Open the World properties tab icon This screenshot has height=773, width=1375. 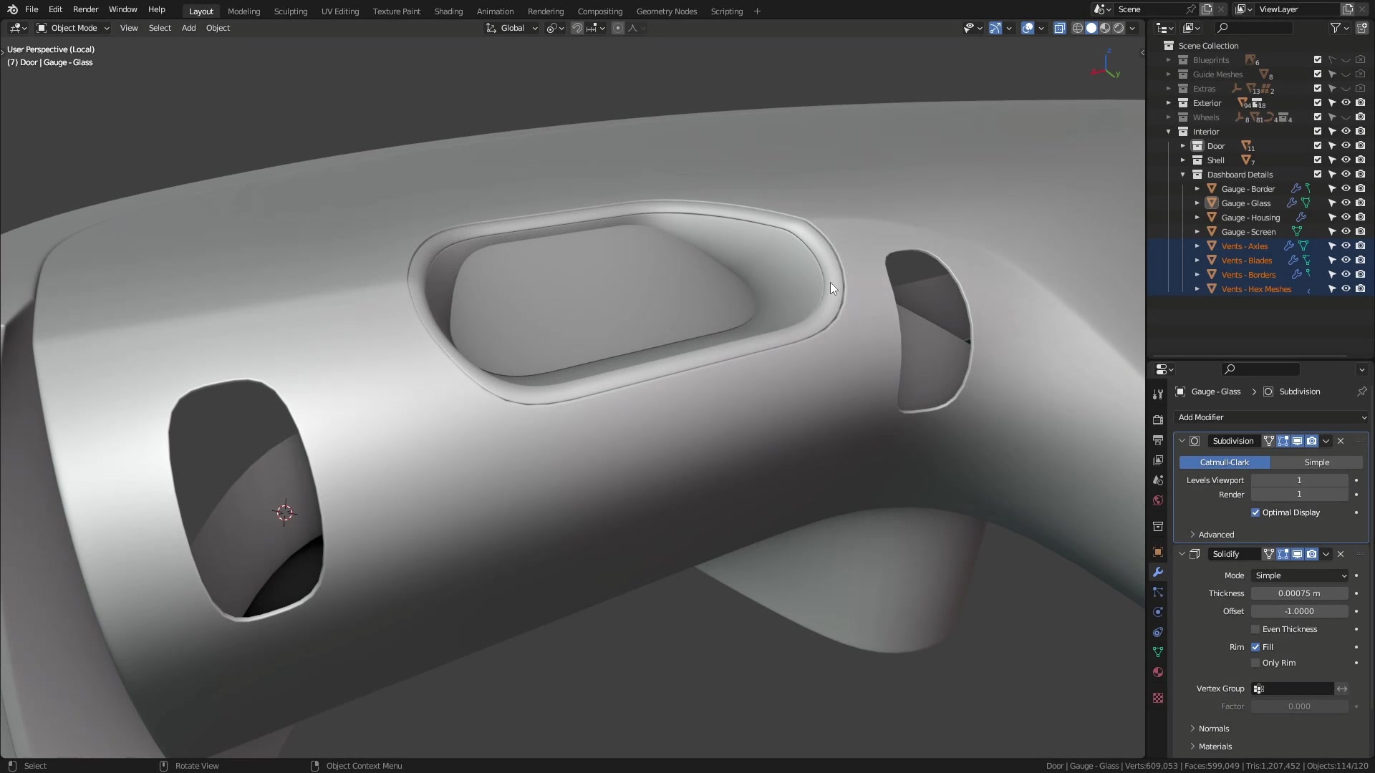1157,500
